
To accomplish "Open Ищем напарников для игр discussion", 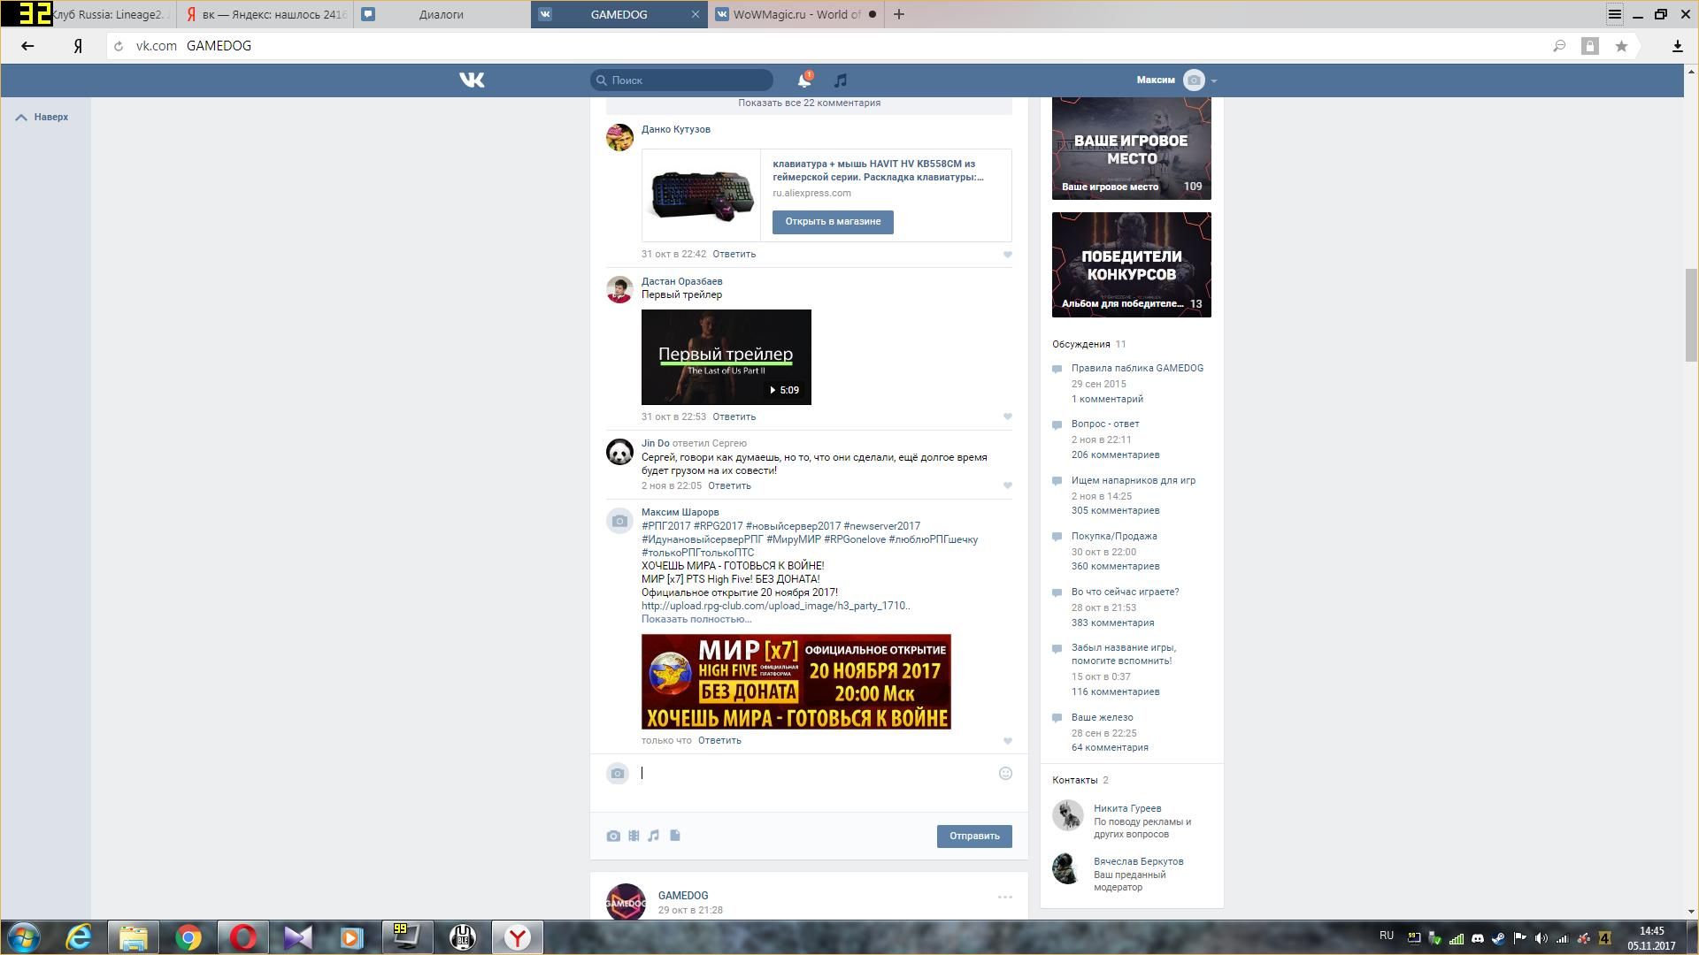I will 1134,480.
